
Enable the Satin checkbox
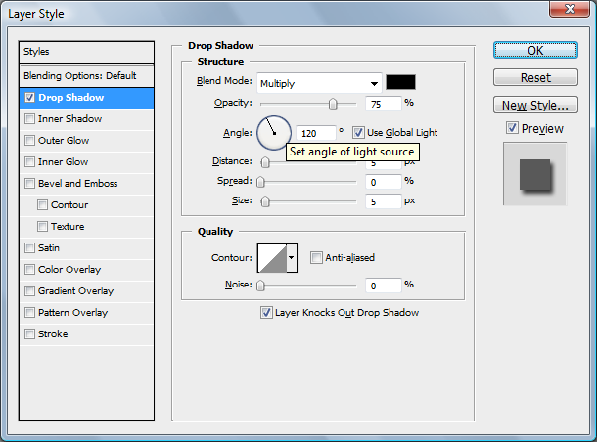point(29,248)
